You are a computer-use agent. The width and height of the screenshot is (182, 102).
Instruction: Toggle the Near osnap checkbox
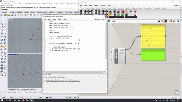coord(7,92)
